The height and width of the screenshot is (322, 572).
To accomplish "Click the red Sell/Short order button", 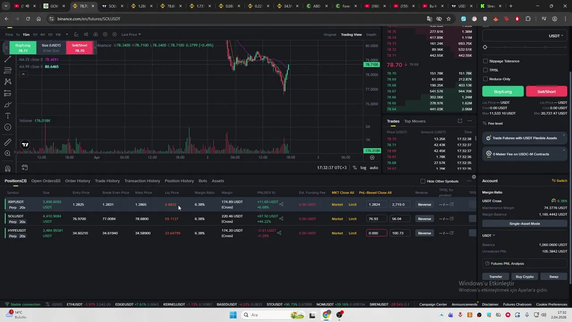I will pos(547,92).
